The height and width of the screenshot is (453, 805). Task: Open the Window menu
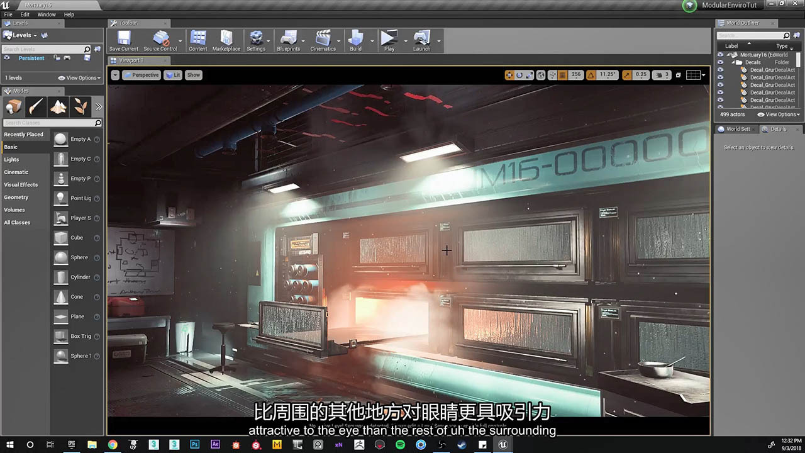pos(47,14)
